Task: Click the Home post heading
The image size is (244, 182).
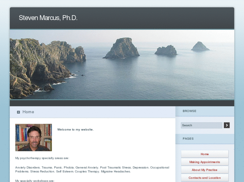Action: (28, 112)
